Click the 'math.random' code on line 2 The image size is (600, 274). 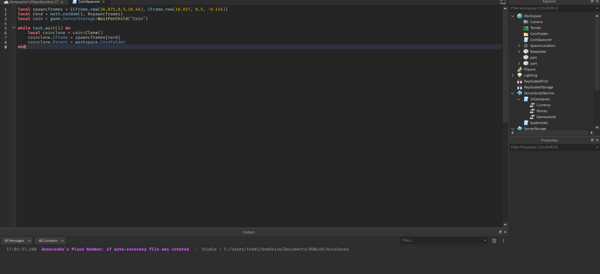click(64, 14)
